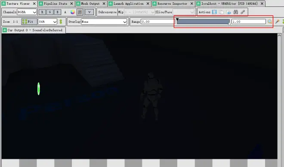
Task: Toggle the blue channel B button
Action: pyautogui.click(x=57, y=12)
